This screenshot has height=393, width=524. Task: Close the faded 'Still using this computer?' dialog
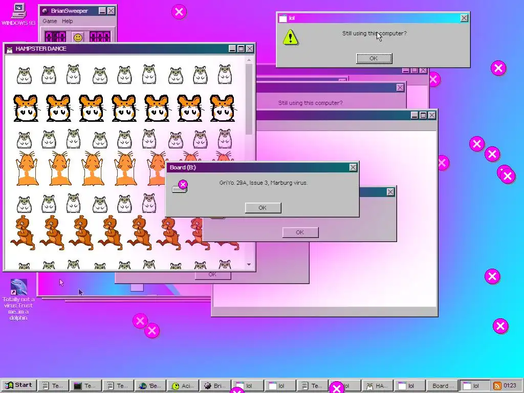tap(400, 88)
